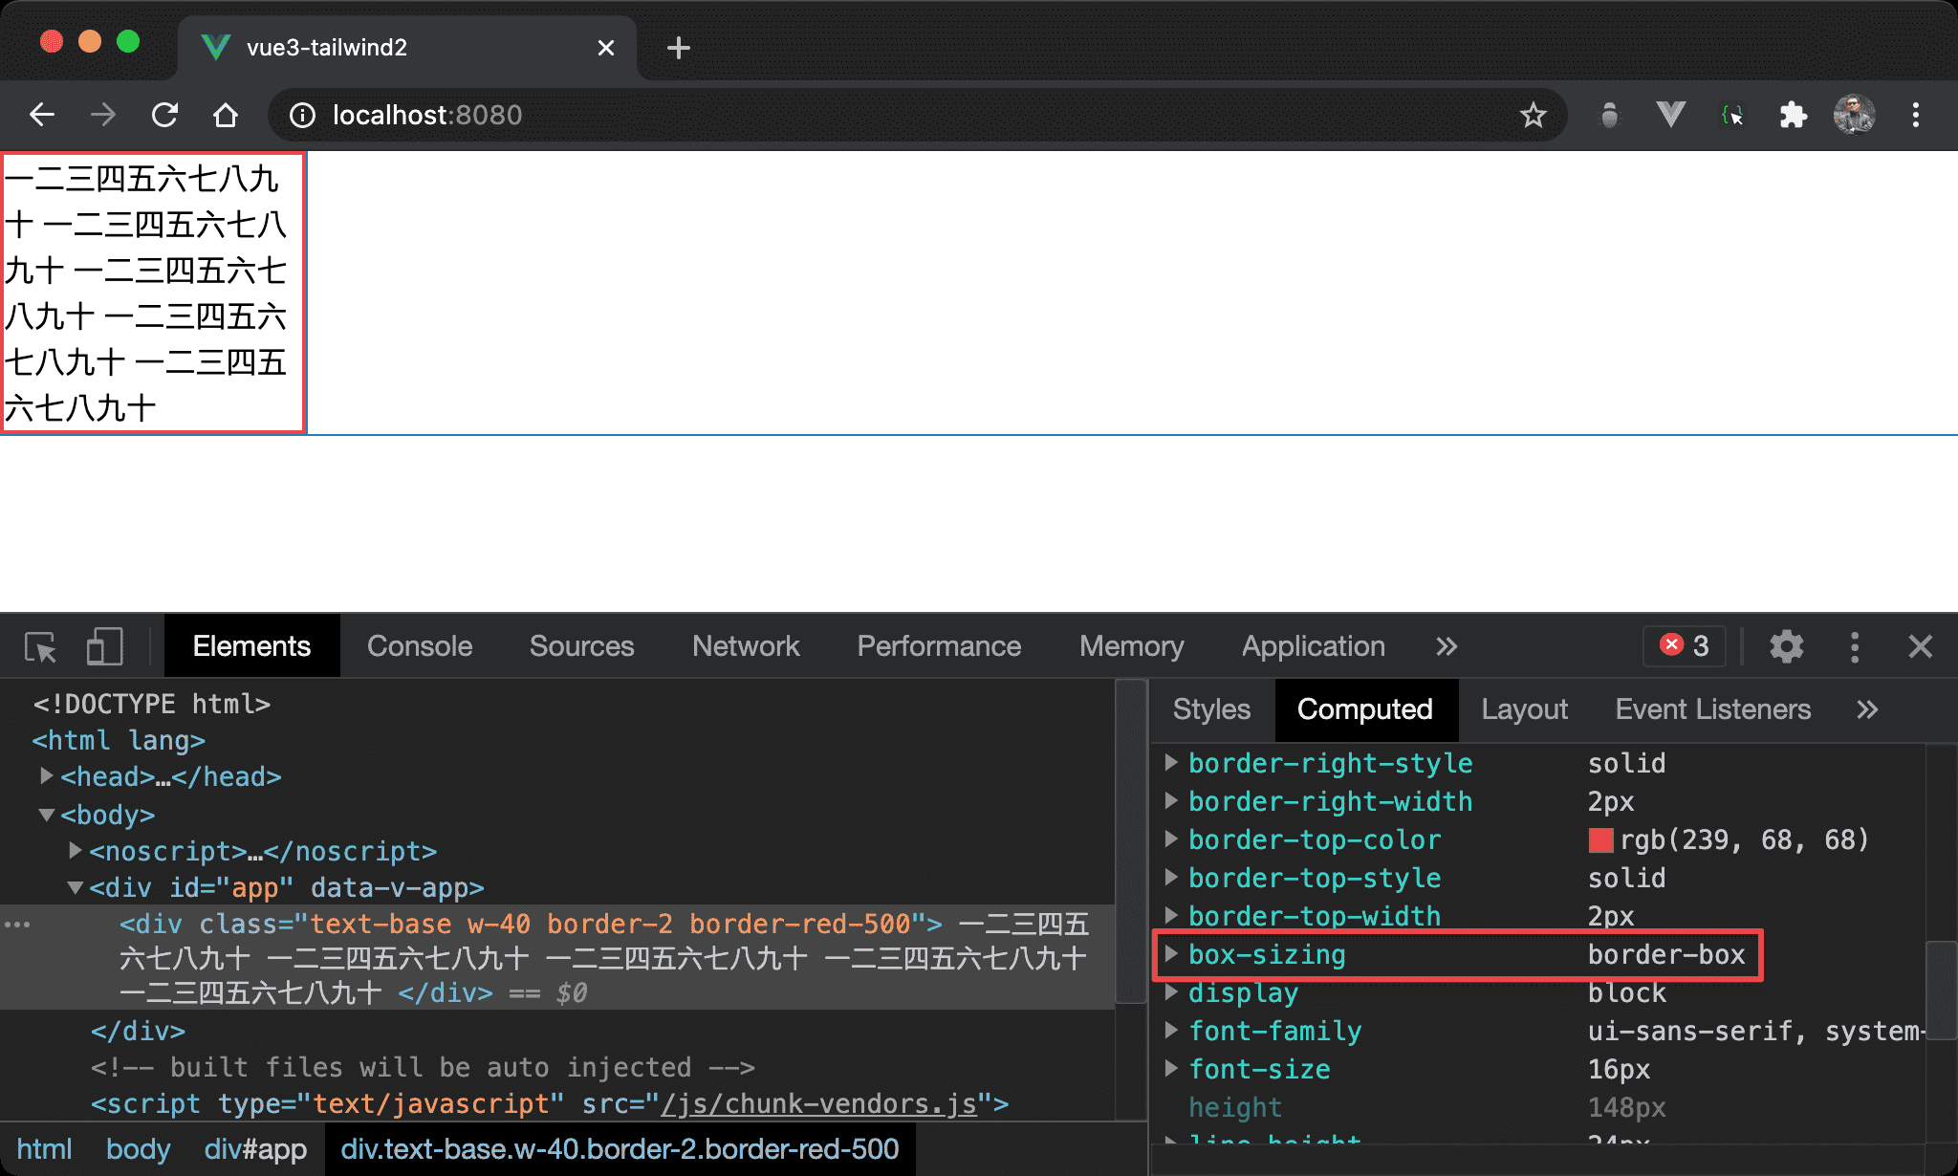Reload the localhost page
Image resolution: width=1958 pixels, height=1176 pixels.
pyautogui.click(x=164, y=115)
